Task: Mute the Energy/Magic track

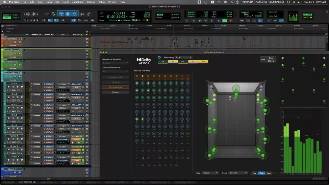Action: 19,42
